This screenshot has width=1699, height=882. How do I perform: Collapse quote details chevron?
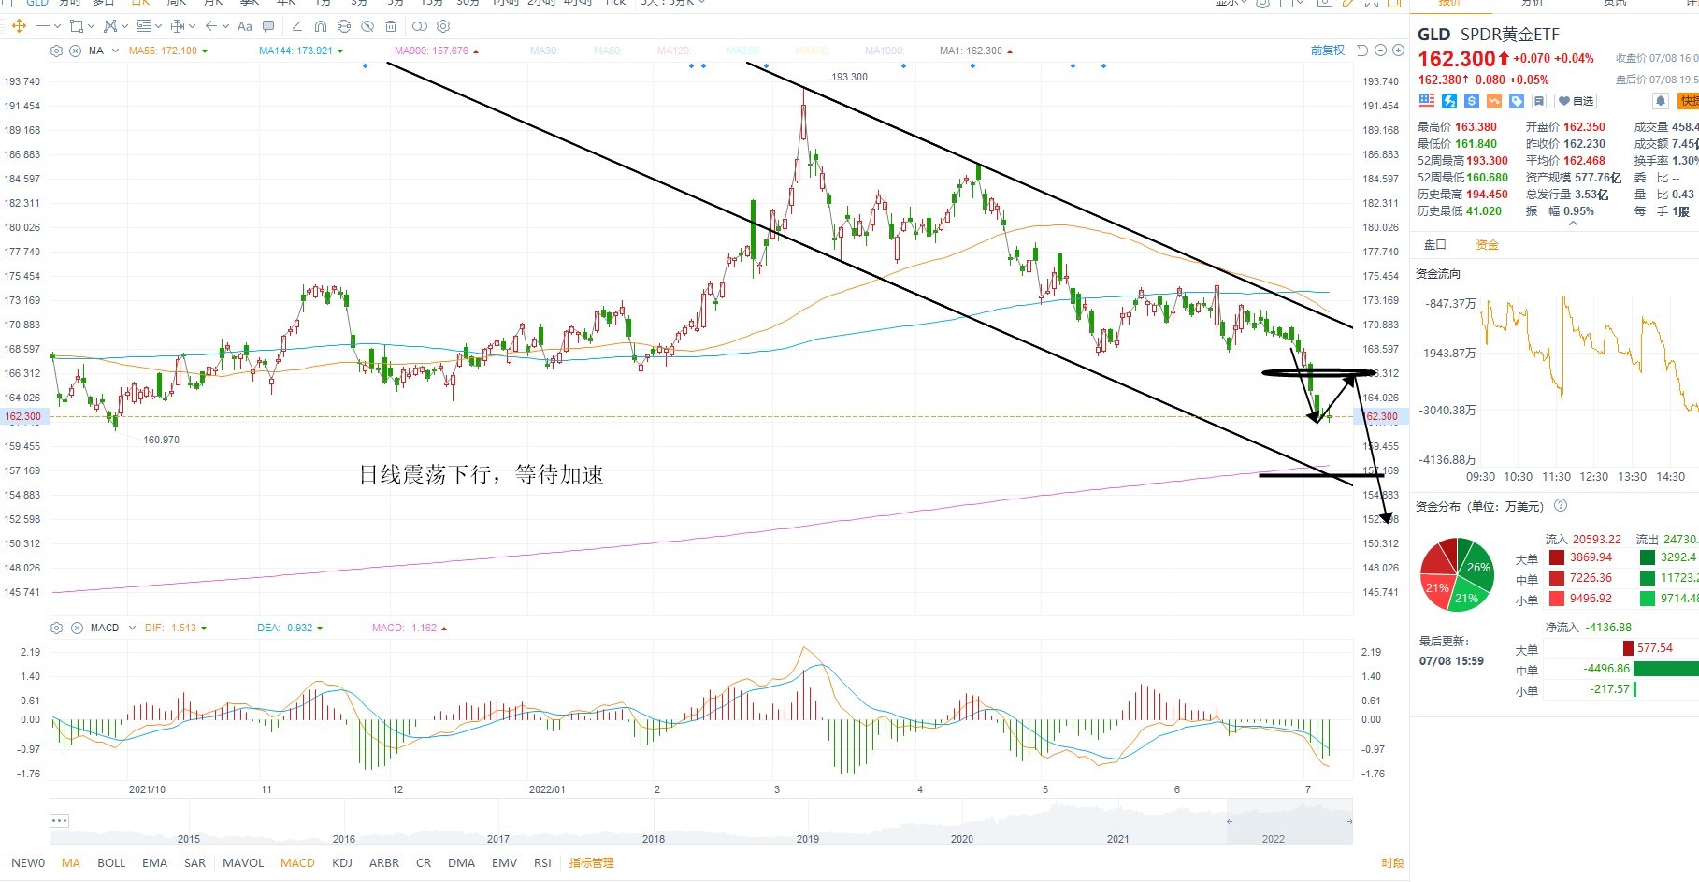click(x=1572, y=224)
